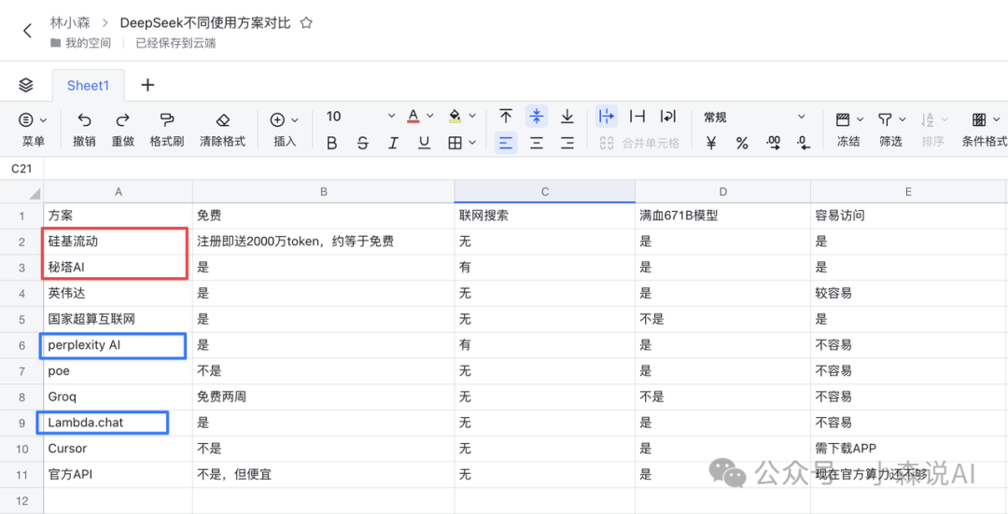Add a new sheet with plus
The height and width of the screenshot is (514, 1008).
[x=147, y=85]
